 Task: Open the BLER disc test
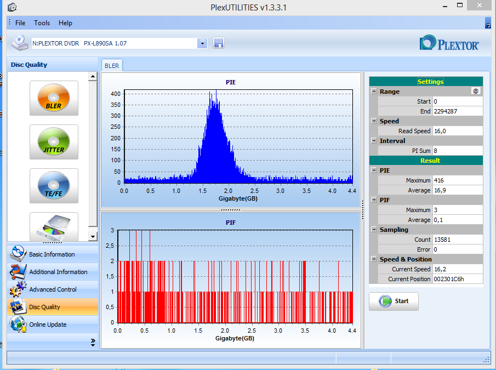54,98
